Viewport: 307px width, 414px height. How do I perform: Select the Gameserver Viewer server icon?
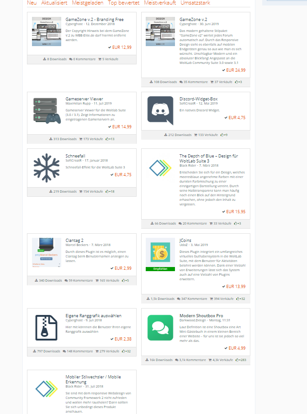point(46,111)
